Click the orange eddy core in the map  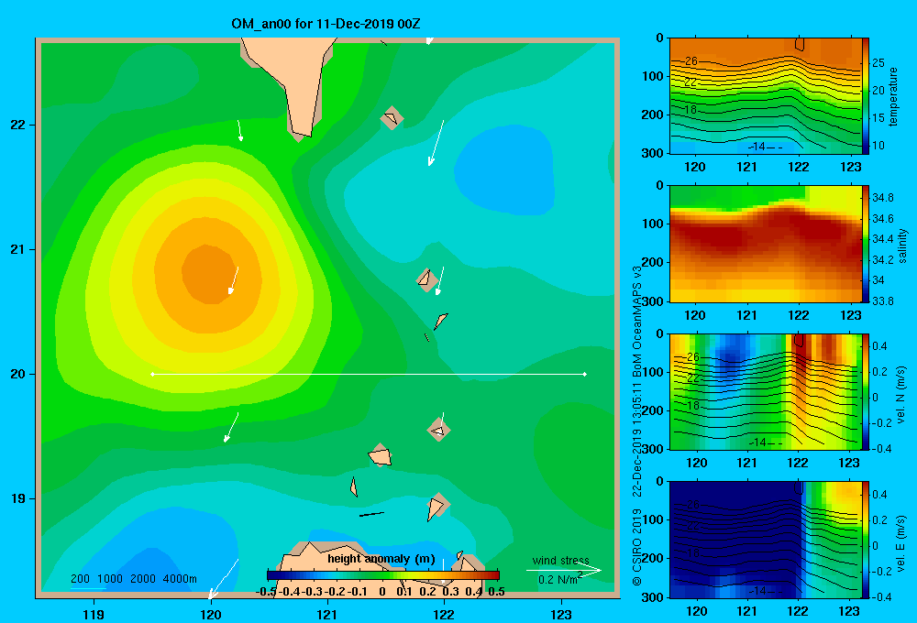point(207,275)
